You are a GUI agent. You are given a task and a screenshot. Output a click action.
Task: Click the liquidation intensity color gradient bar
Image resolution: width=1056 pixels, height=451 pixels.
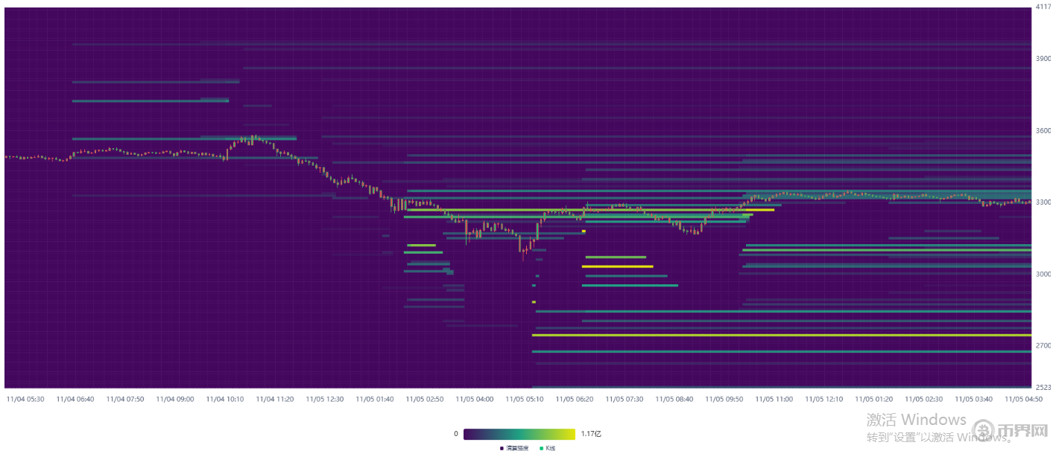pos(519,434)
